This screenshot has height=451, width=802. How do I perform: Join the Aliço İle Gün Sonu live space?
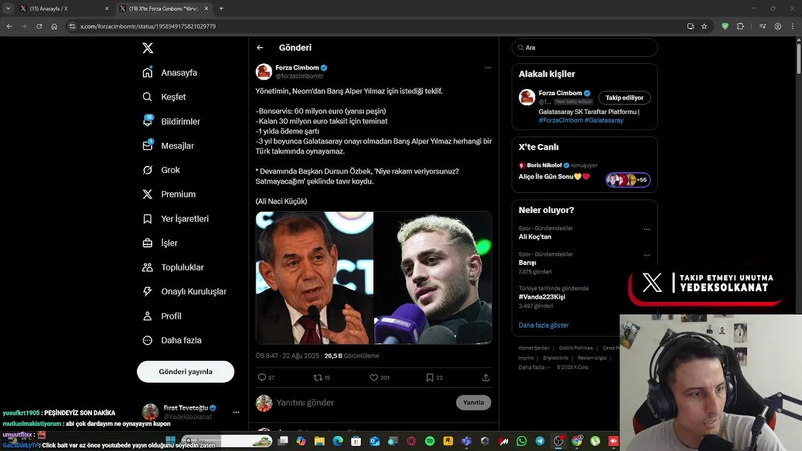(x=555, y=177)
